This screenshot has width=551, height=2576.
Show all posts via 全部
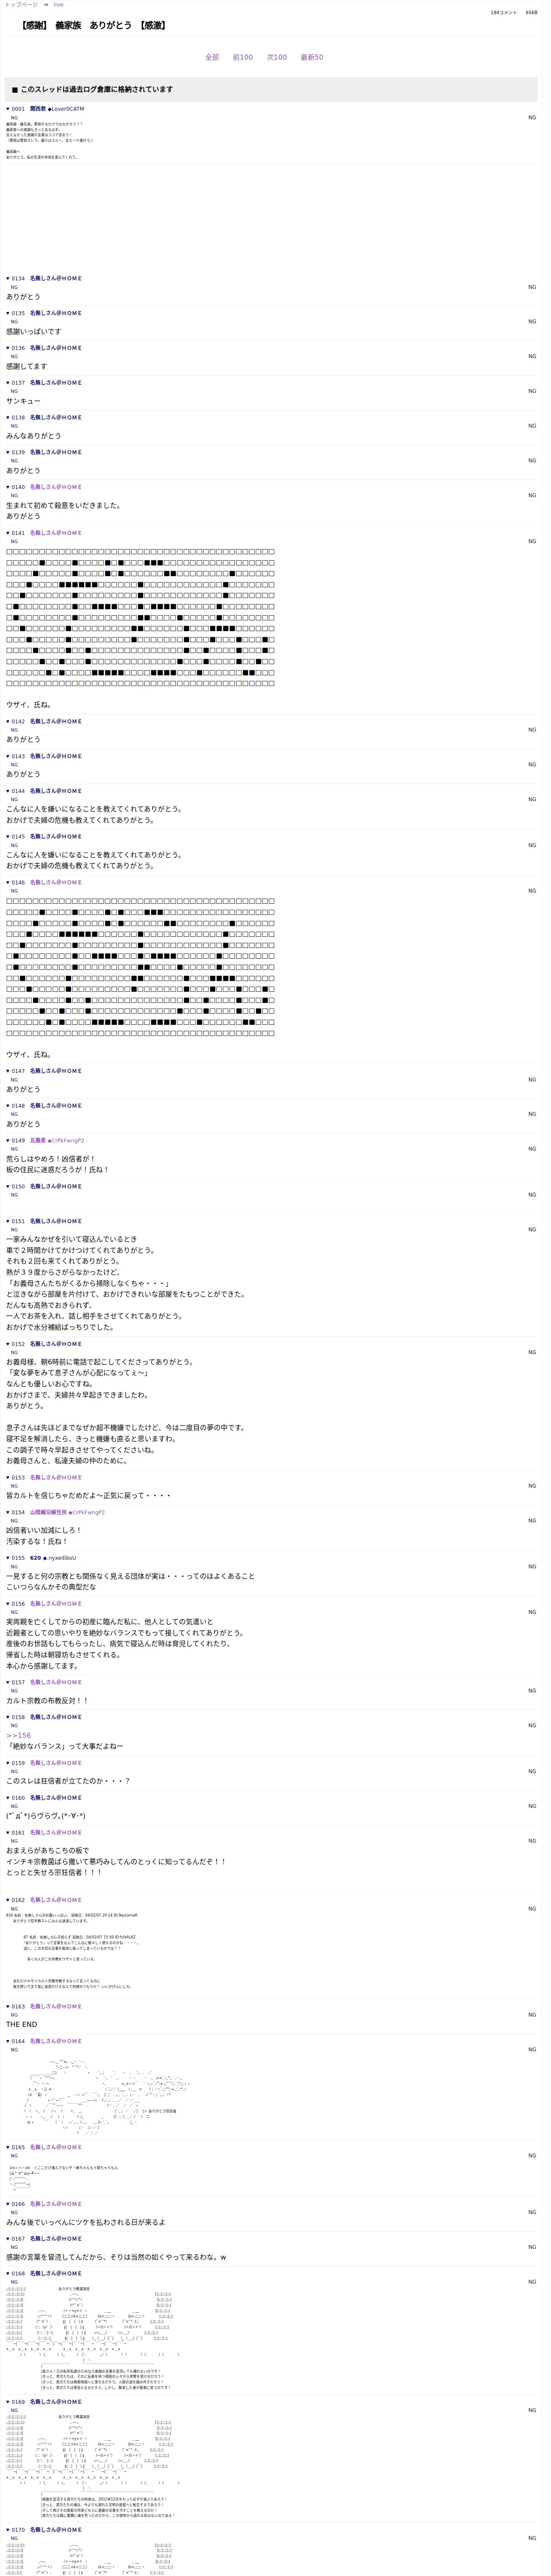212,58
